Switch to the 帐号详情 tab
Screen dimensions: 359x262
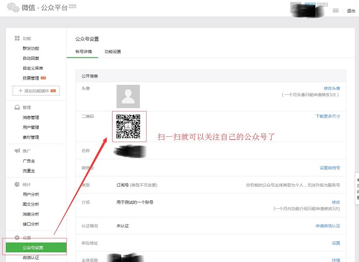pos(83,51)
